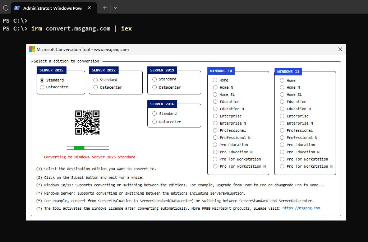368x242 pixels.
Task: Select Server 2025 Datacenter radio button
Action: pos(42,87)
